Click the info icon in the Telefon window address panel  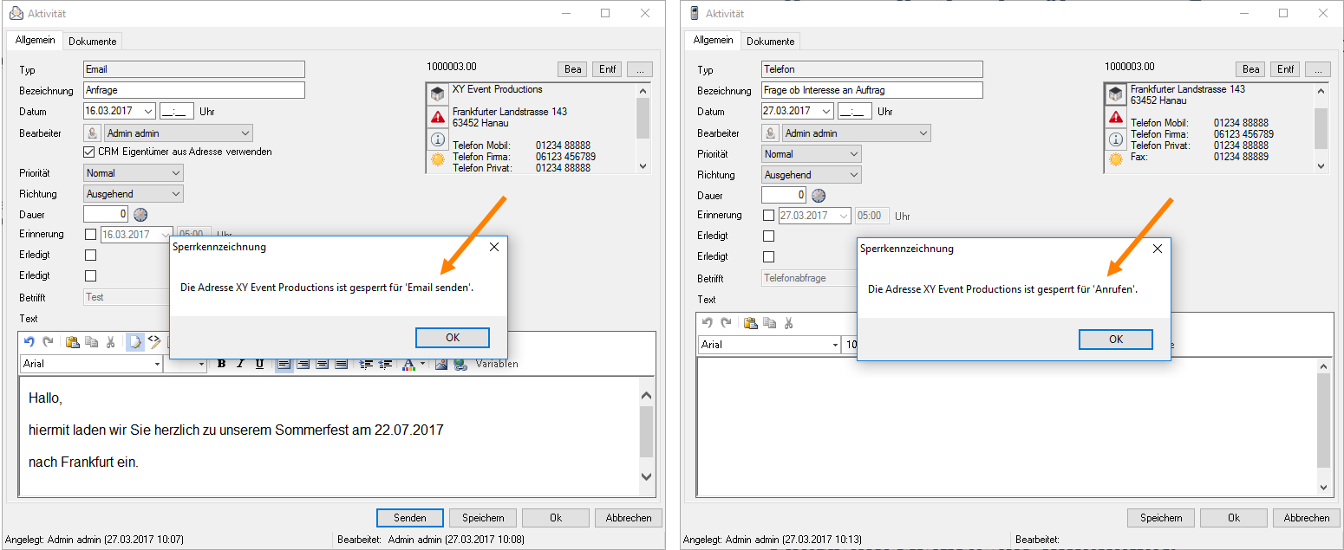1115,139
